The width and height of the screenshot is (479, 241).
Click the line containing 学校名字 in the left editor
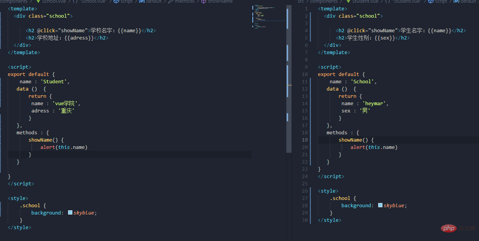pos(91,30)
